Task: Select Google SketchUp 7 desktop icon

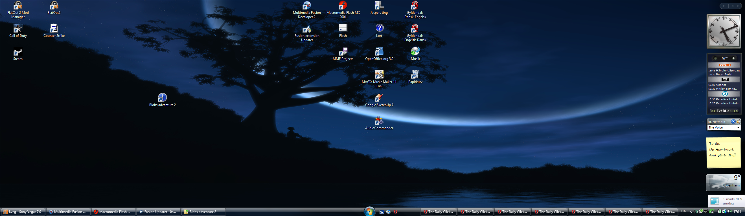Action: (x=379, y=98)
